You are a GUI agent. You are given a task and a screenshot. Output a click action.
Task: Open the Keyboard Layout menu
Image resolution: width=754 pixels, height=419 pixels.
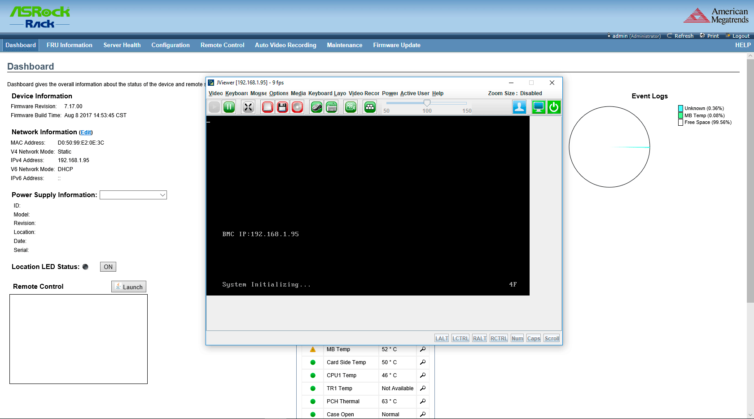coord(327,93)
